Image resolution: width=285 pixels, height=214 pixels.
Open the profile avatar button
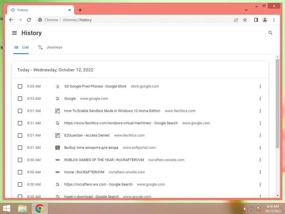[265, 20]
